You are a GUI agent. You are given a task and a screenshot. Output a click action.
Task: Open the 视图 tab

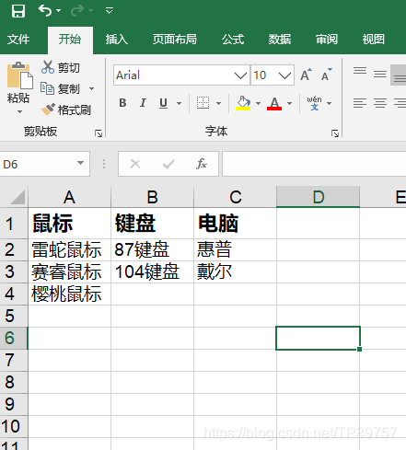tap(373, 40)
